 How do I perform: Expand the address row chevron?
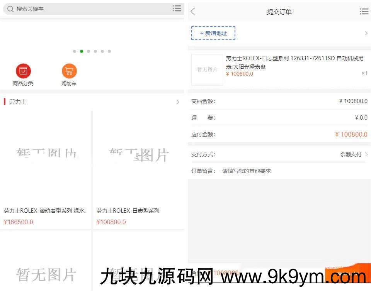pos(366,33)
